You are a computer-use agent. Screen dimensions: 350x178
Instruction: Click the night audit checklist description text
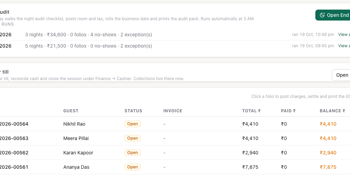pyautogui.click(x=127, y=19)
